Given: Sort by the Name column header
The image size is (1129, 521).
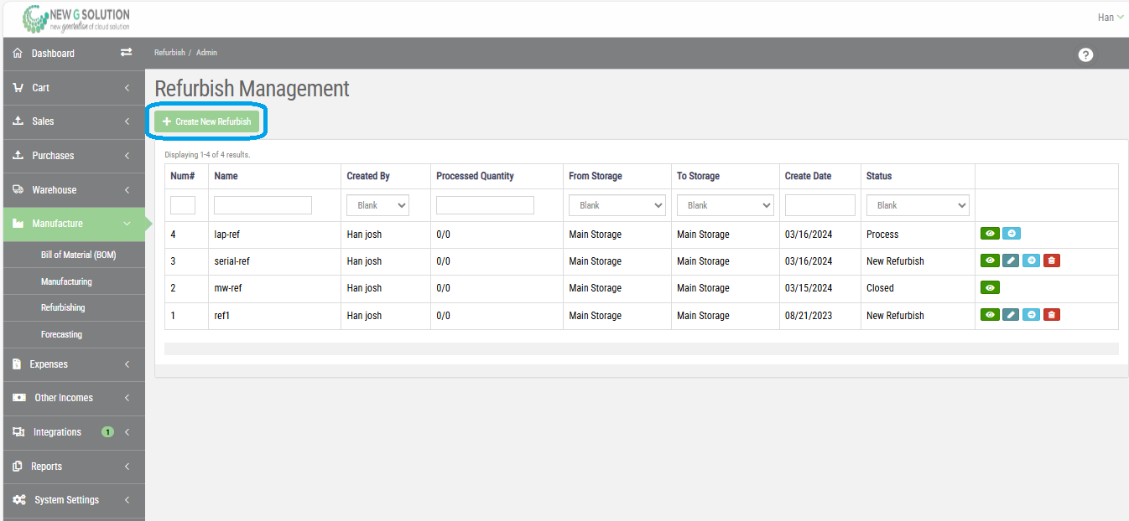Looking at the screenshot, I should 226,176.
